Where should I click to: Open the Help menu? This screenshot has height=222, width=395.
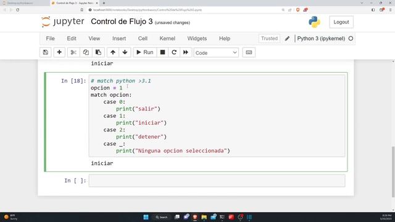[x=225, y=38]
